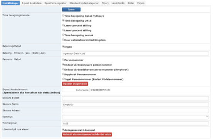Select Hour calculation United Kingdom
This screenshot has height=140, width=213.
63,40
